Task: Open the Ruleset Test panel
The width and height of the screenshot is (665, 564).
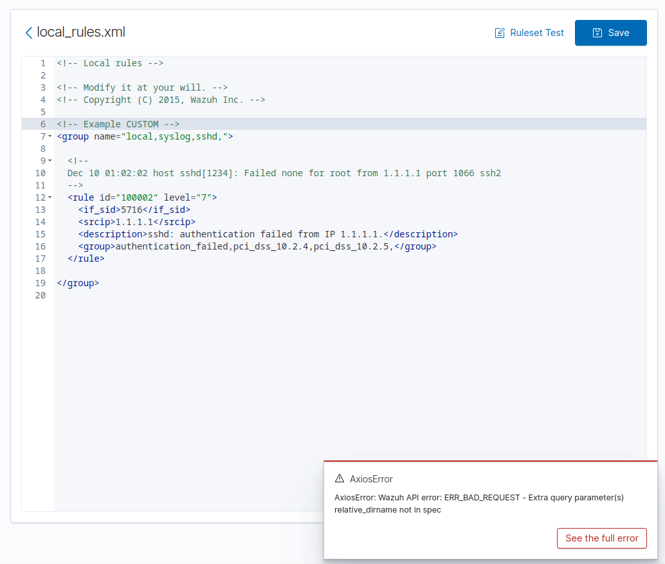Action: (536, 32)
